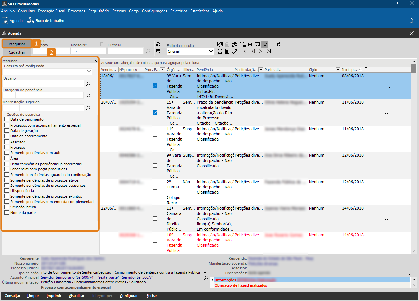Click the Usuário input field
The height and width of the screenshot is (301, 419).
click(x=43, y=84)
